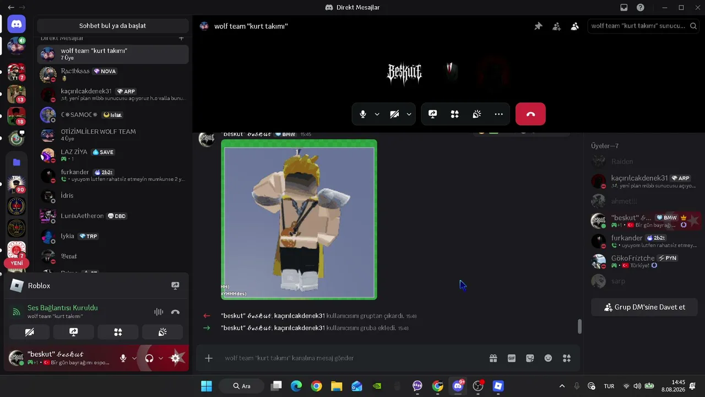Hang up with the red call button
This screenshot has width=705, height=397.
click(530, 114)
